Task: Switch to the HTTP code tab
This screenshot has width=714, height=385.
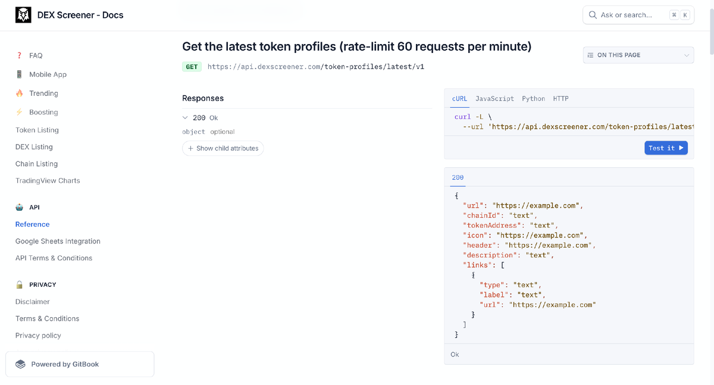Action: tap(561, 99)
